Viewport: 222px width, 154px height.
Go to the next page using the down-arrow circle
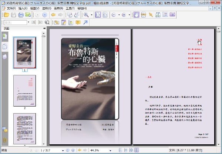[x=45, y=15]
